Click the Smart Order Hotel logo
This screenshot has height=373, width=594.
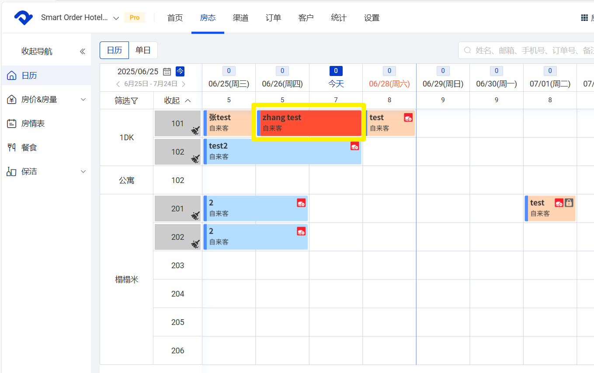coord(23,18)
